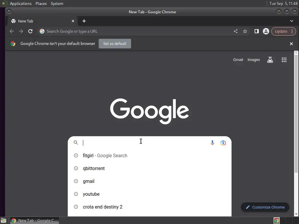Open Search Labs flask icon

pyautogui.click(x=270, y=60)
